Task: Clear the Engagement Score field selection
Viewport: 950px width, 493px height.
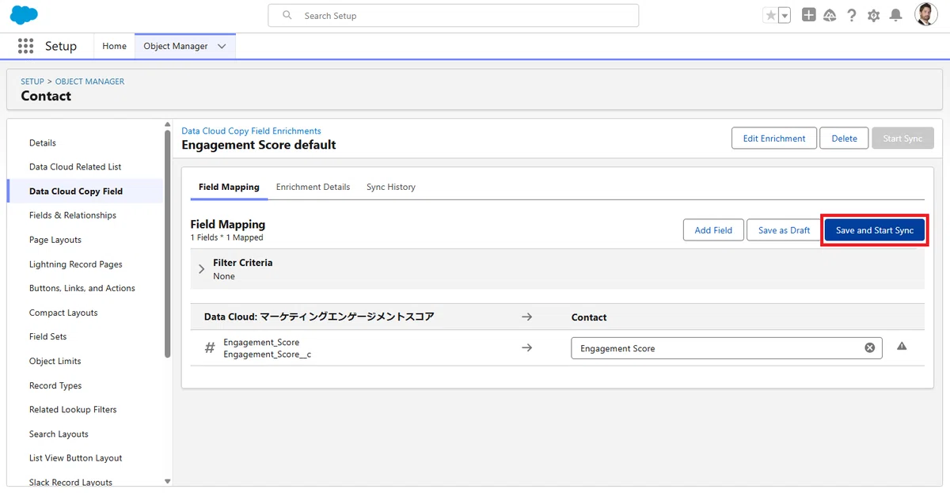Action: tap(869, 348)
